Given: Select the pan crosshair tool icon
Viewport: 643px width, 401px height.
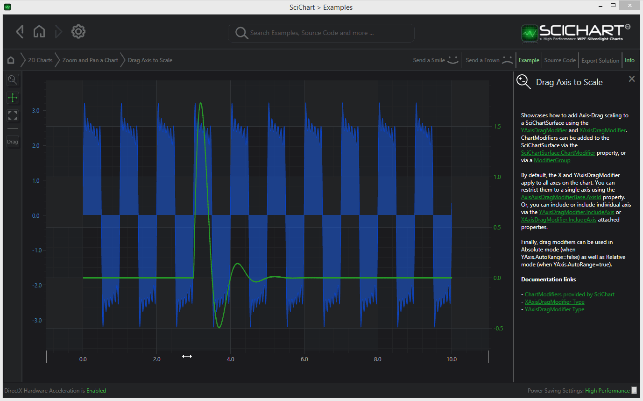Looking at the screenshot, I should click(13, 98).
